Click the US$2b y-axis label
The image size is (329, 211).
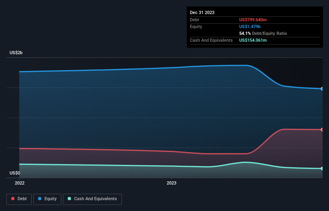[16, 53]
